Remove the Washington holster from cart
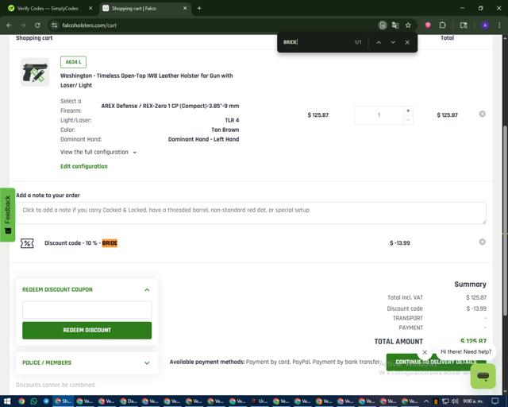 click(x=482, y=114)
